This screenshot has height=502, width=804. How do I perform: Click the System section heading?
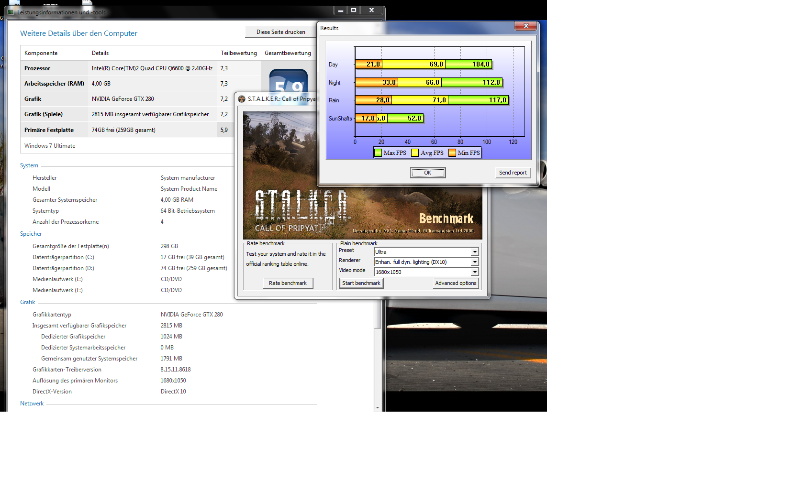(x=29, y=165)
